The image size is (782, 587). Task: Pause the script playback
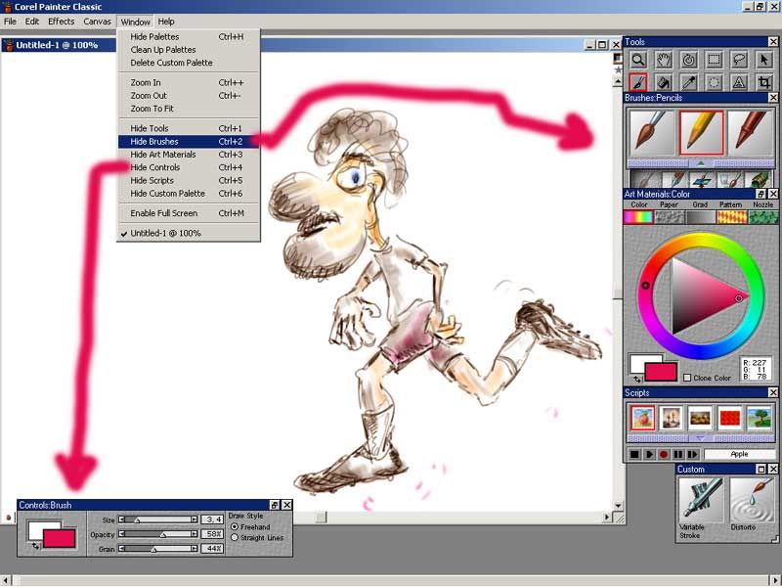pyautogui.click(x=677, y=454)
